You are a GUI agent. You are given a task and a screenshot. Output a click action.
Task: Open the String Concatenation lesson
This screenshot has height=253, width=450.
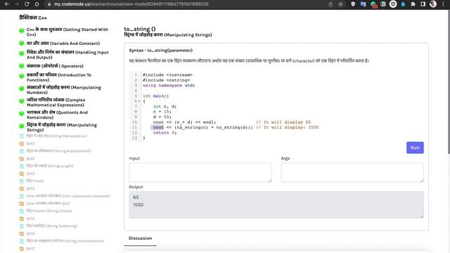[65, 240]
